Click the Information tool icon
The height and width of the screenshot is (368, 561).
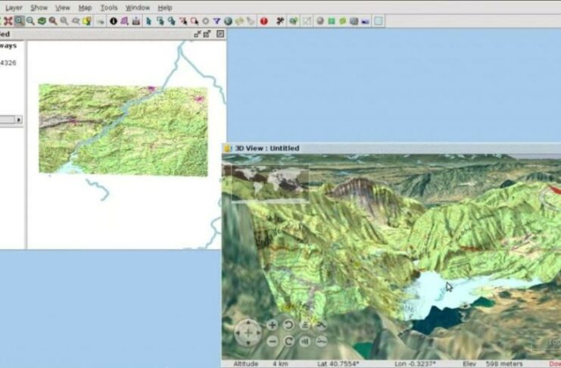click(x=114, y=21)
